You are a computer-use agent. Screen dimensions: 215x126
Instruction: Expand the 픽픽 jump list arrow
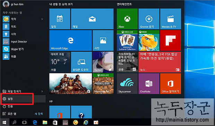pyautogui.click(x=42, y=19)
